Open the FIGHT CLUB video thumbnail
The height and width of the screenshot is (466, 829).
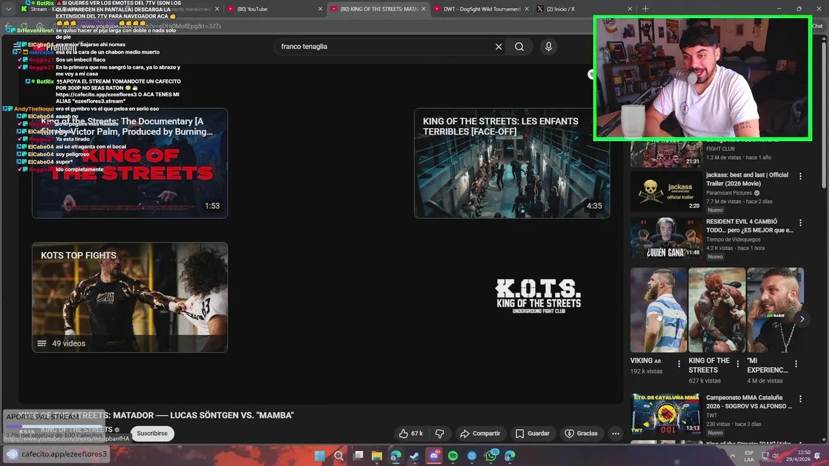(x=666, y=154)
